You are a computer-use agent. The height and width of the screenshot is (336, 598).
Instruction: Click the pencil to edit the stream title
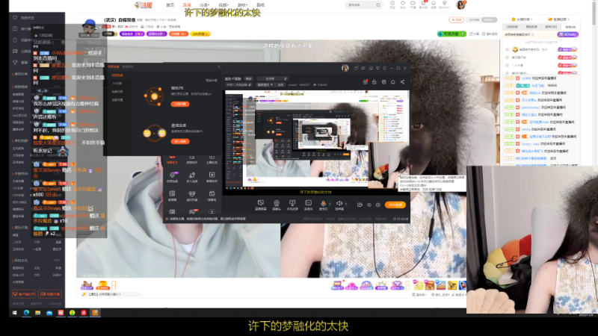pyautogui.click(x=286, y=78)
